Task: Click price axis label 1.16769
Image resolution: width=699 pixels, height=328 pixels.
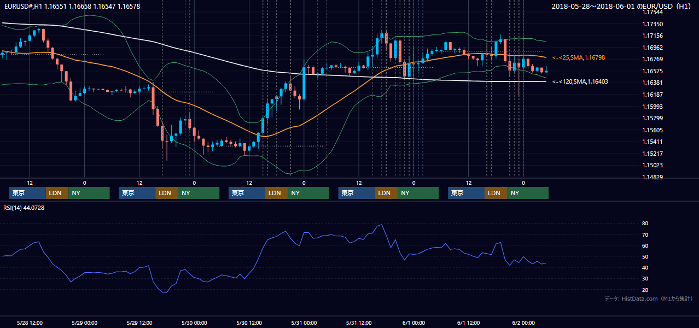Action: tap(653, 59)
